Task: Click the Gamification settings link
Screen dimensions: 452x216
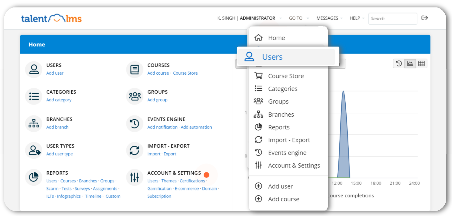Action: click(159, 188)
